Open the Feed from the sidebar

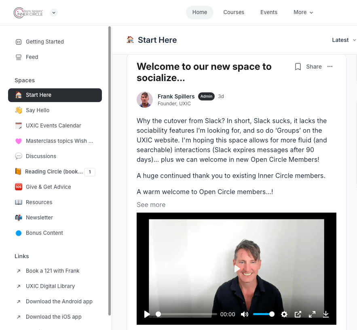(32, 57)
